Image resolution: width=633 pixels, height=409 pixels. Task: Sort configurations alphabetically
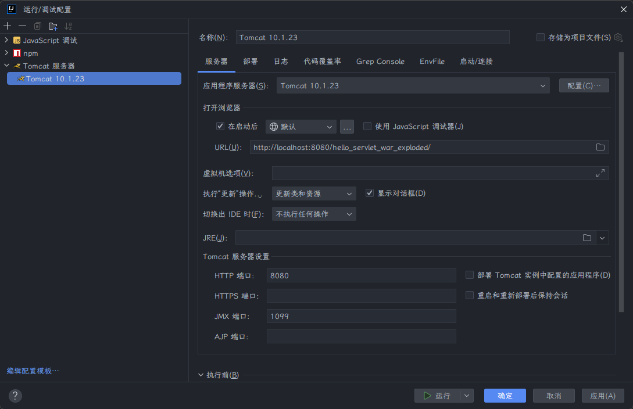click(x=68, y=26)
